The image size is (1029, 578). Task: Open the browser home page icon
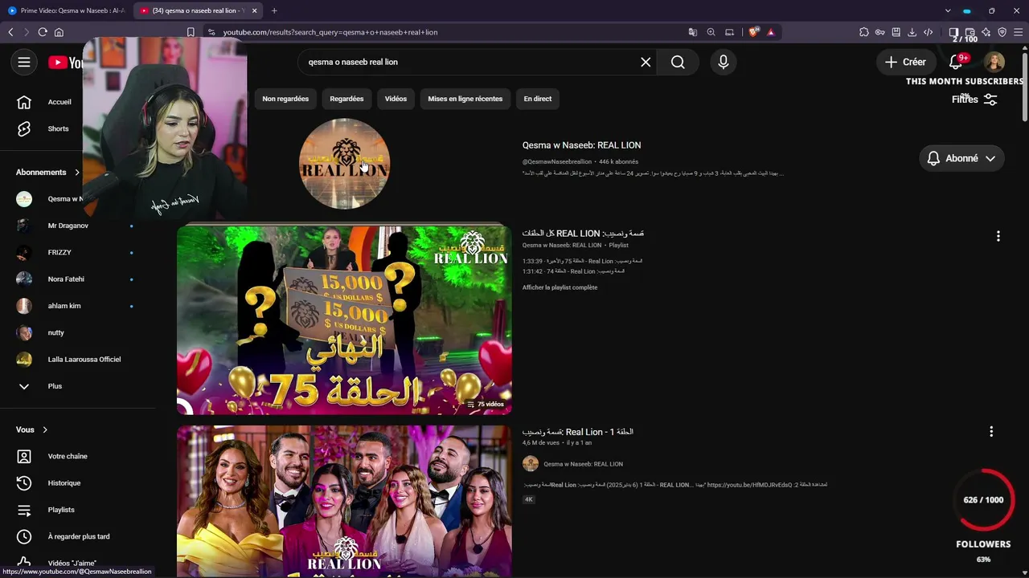(x=59, y=32)
